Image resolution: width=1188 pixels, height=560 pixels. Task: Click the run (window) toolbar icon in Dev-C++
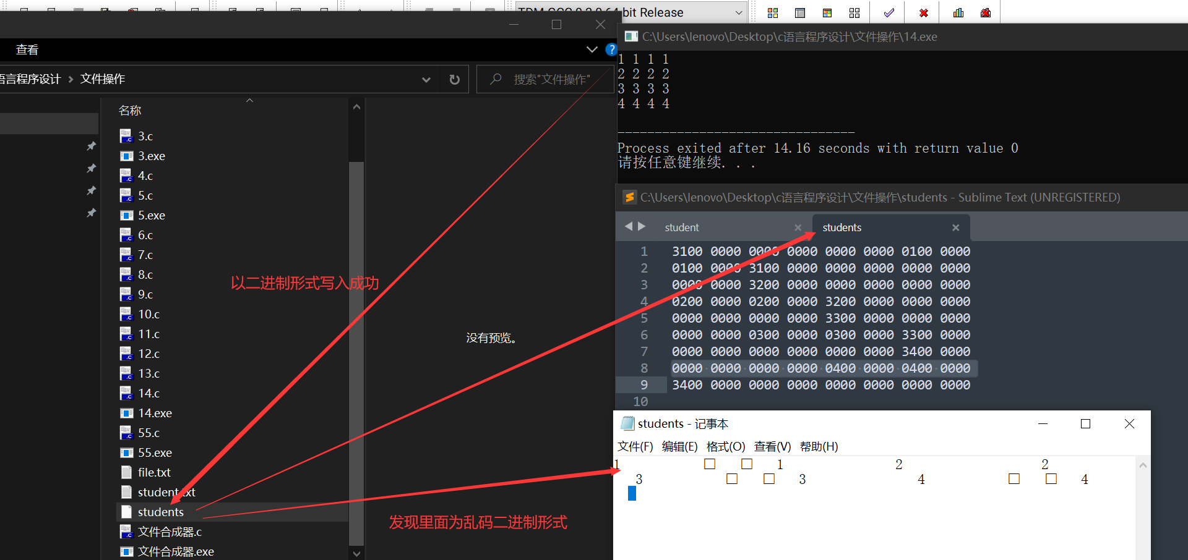[x=800, y=12]
